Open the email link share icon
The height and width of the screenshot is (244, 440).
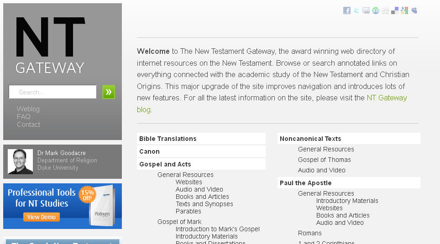coord(366,10)
